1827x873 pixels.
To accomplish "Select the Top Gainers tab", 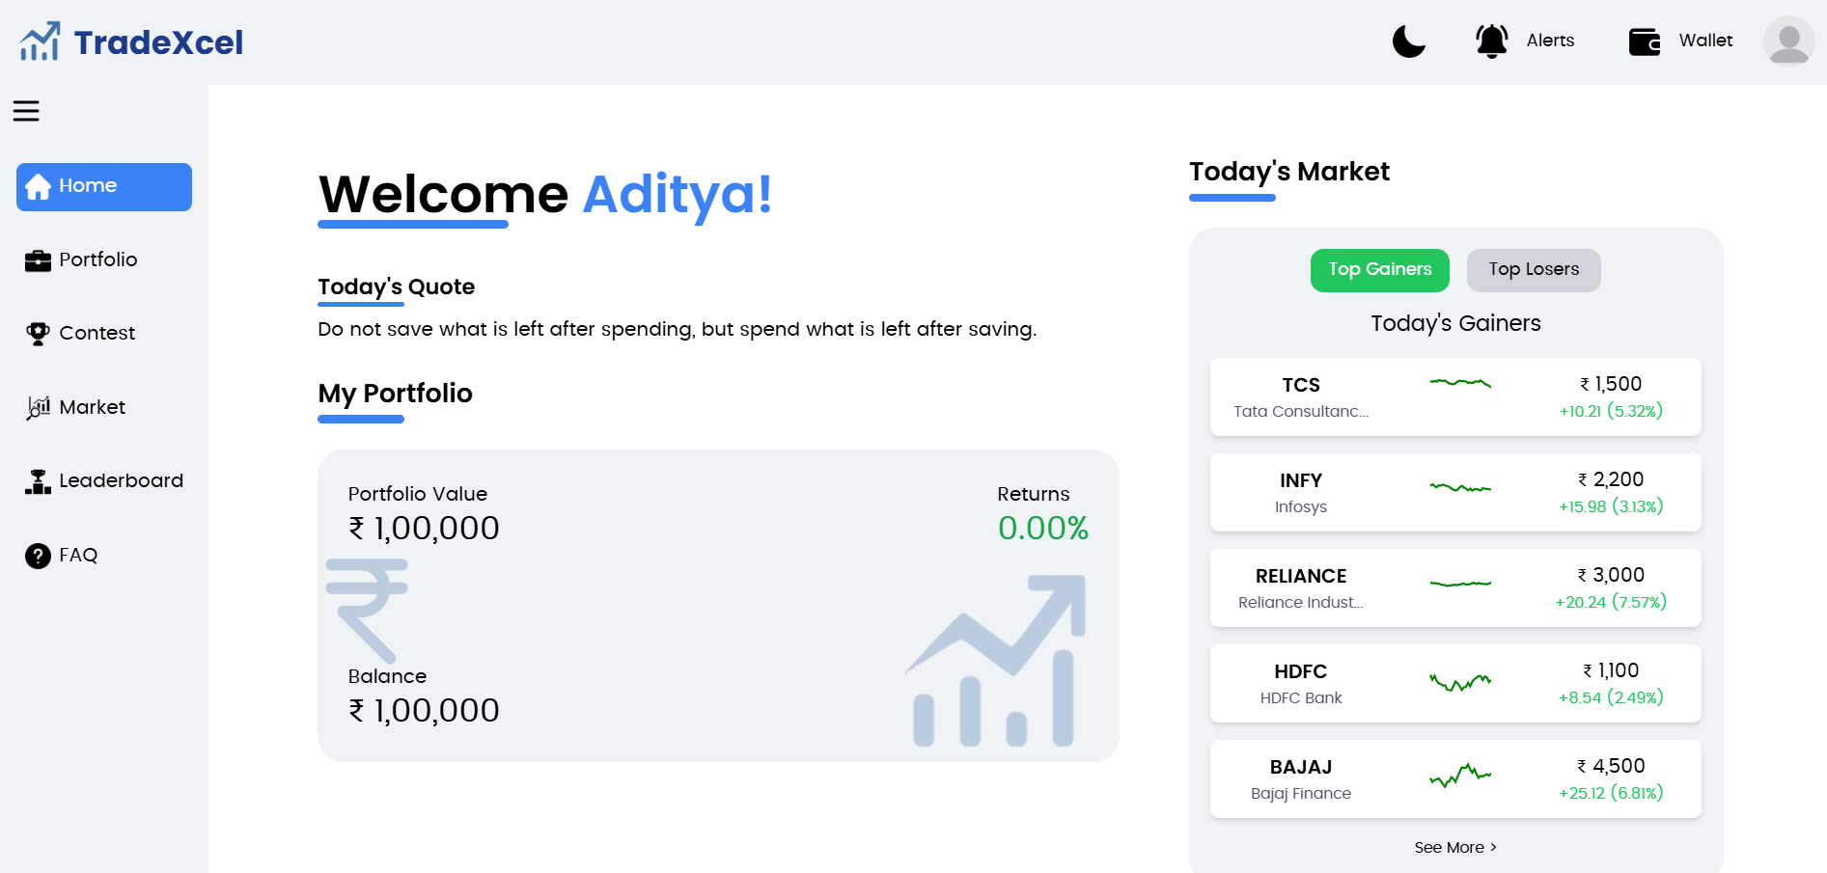I will point(1379,270).
